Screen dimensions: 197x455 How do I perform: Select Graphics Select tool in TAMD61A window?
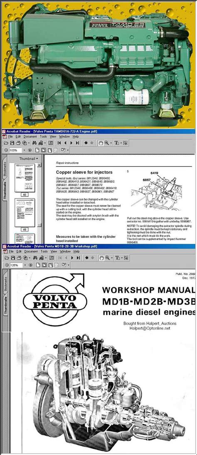click(x=125, y=143)
